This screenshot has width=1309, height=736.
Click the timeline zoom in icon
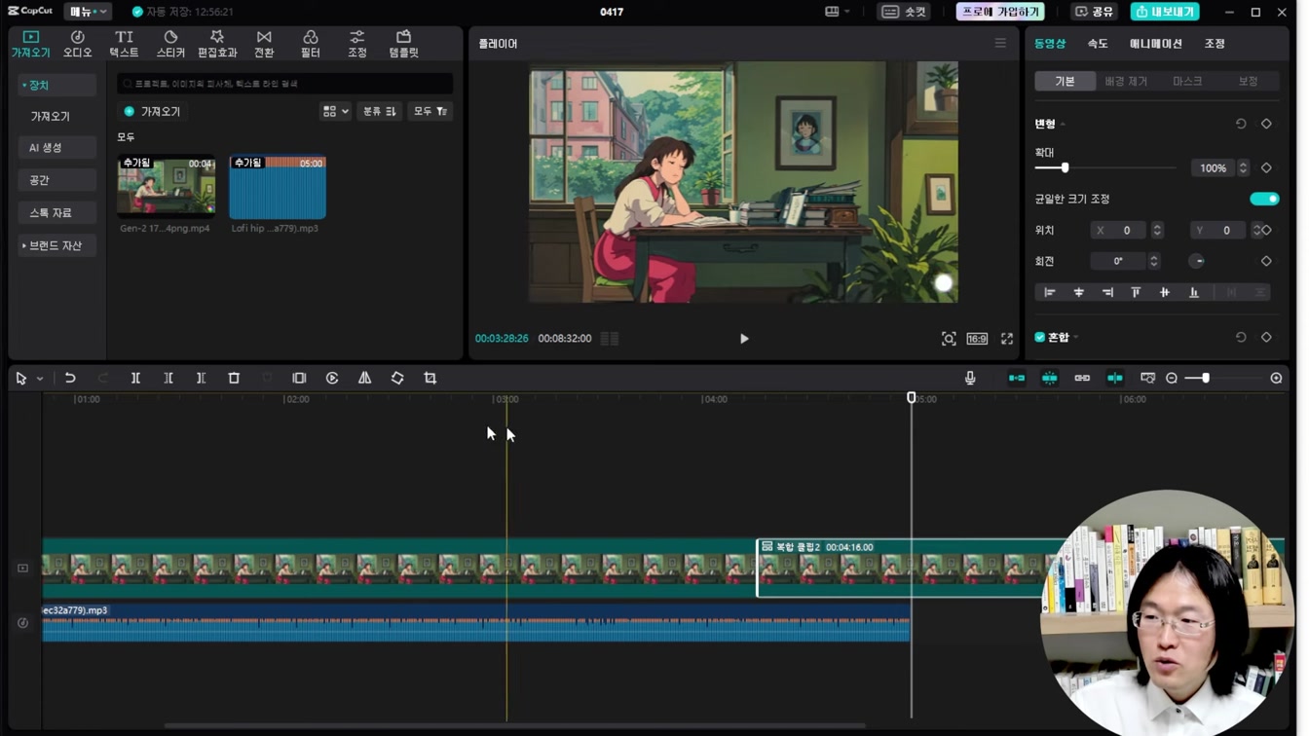tap(1276, 378)
